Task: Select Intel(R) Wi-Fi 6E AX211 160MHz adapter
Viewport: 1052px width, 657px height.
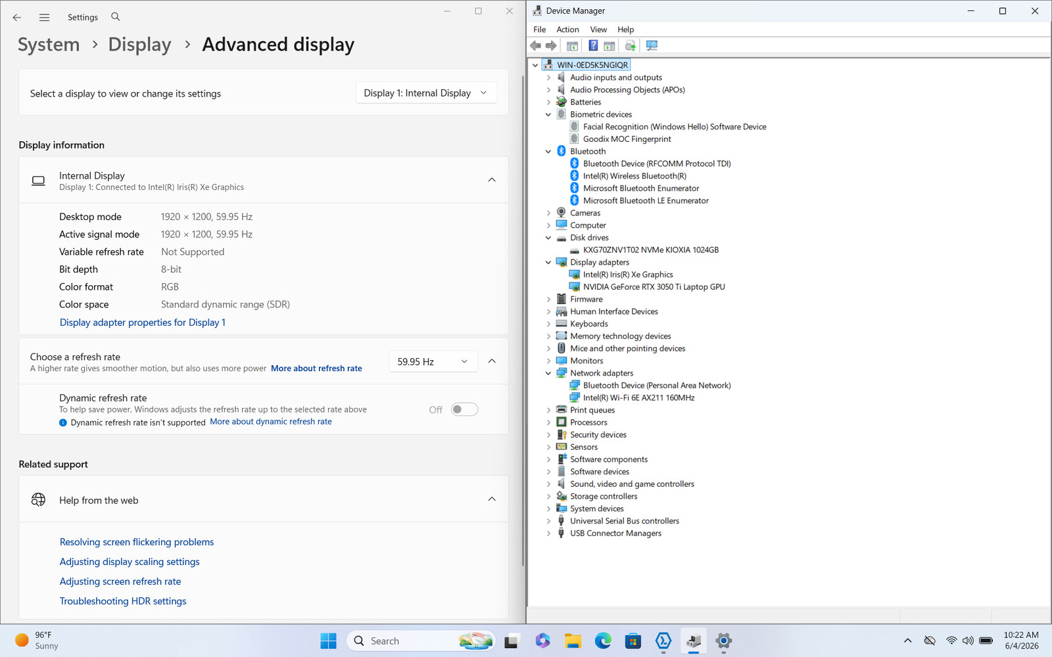Action: 638,397
